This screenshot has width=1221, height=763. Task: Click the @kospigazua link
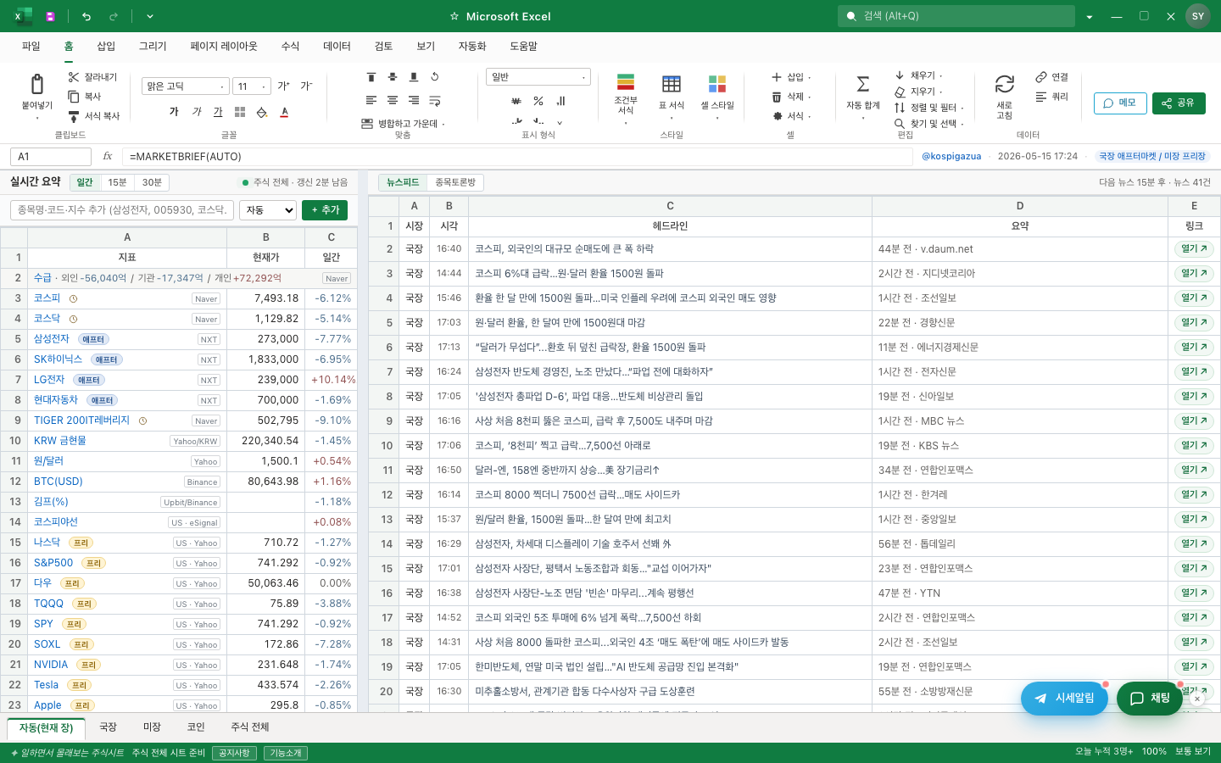tap(951, 156)
